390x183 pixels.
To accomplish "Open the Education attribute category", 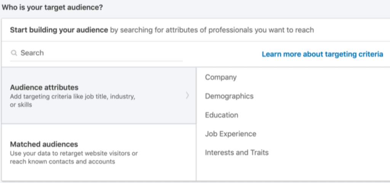I will 221,115.
